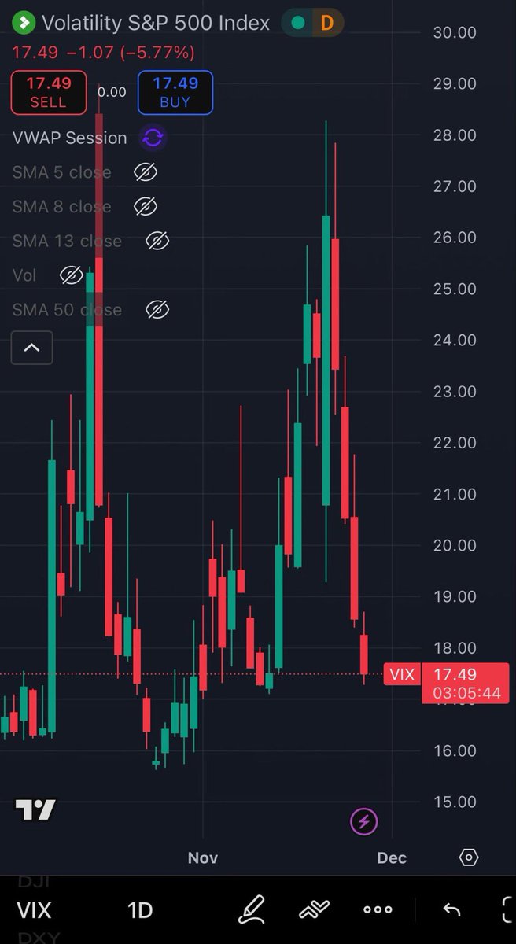Tap the price change 17.49 −1.07 (−5.77%) text

coord(103,53)
